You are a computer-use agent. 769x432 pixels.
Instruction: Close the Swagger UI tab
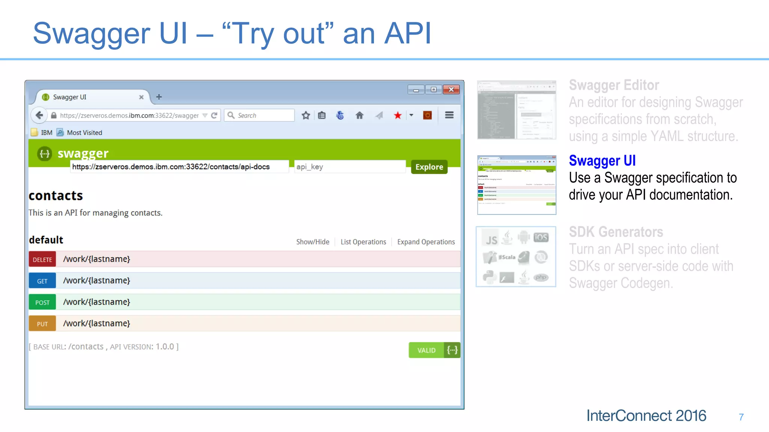141,97
